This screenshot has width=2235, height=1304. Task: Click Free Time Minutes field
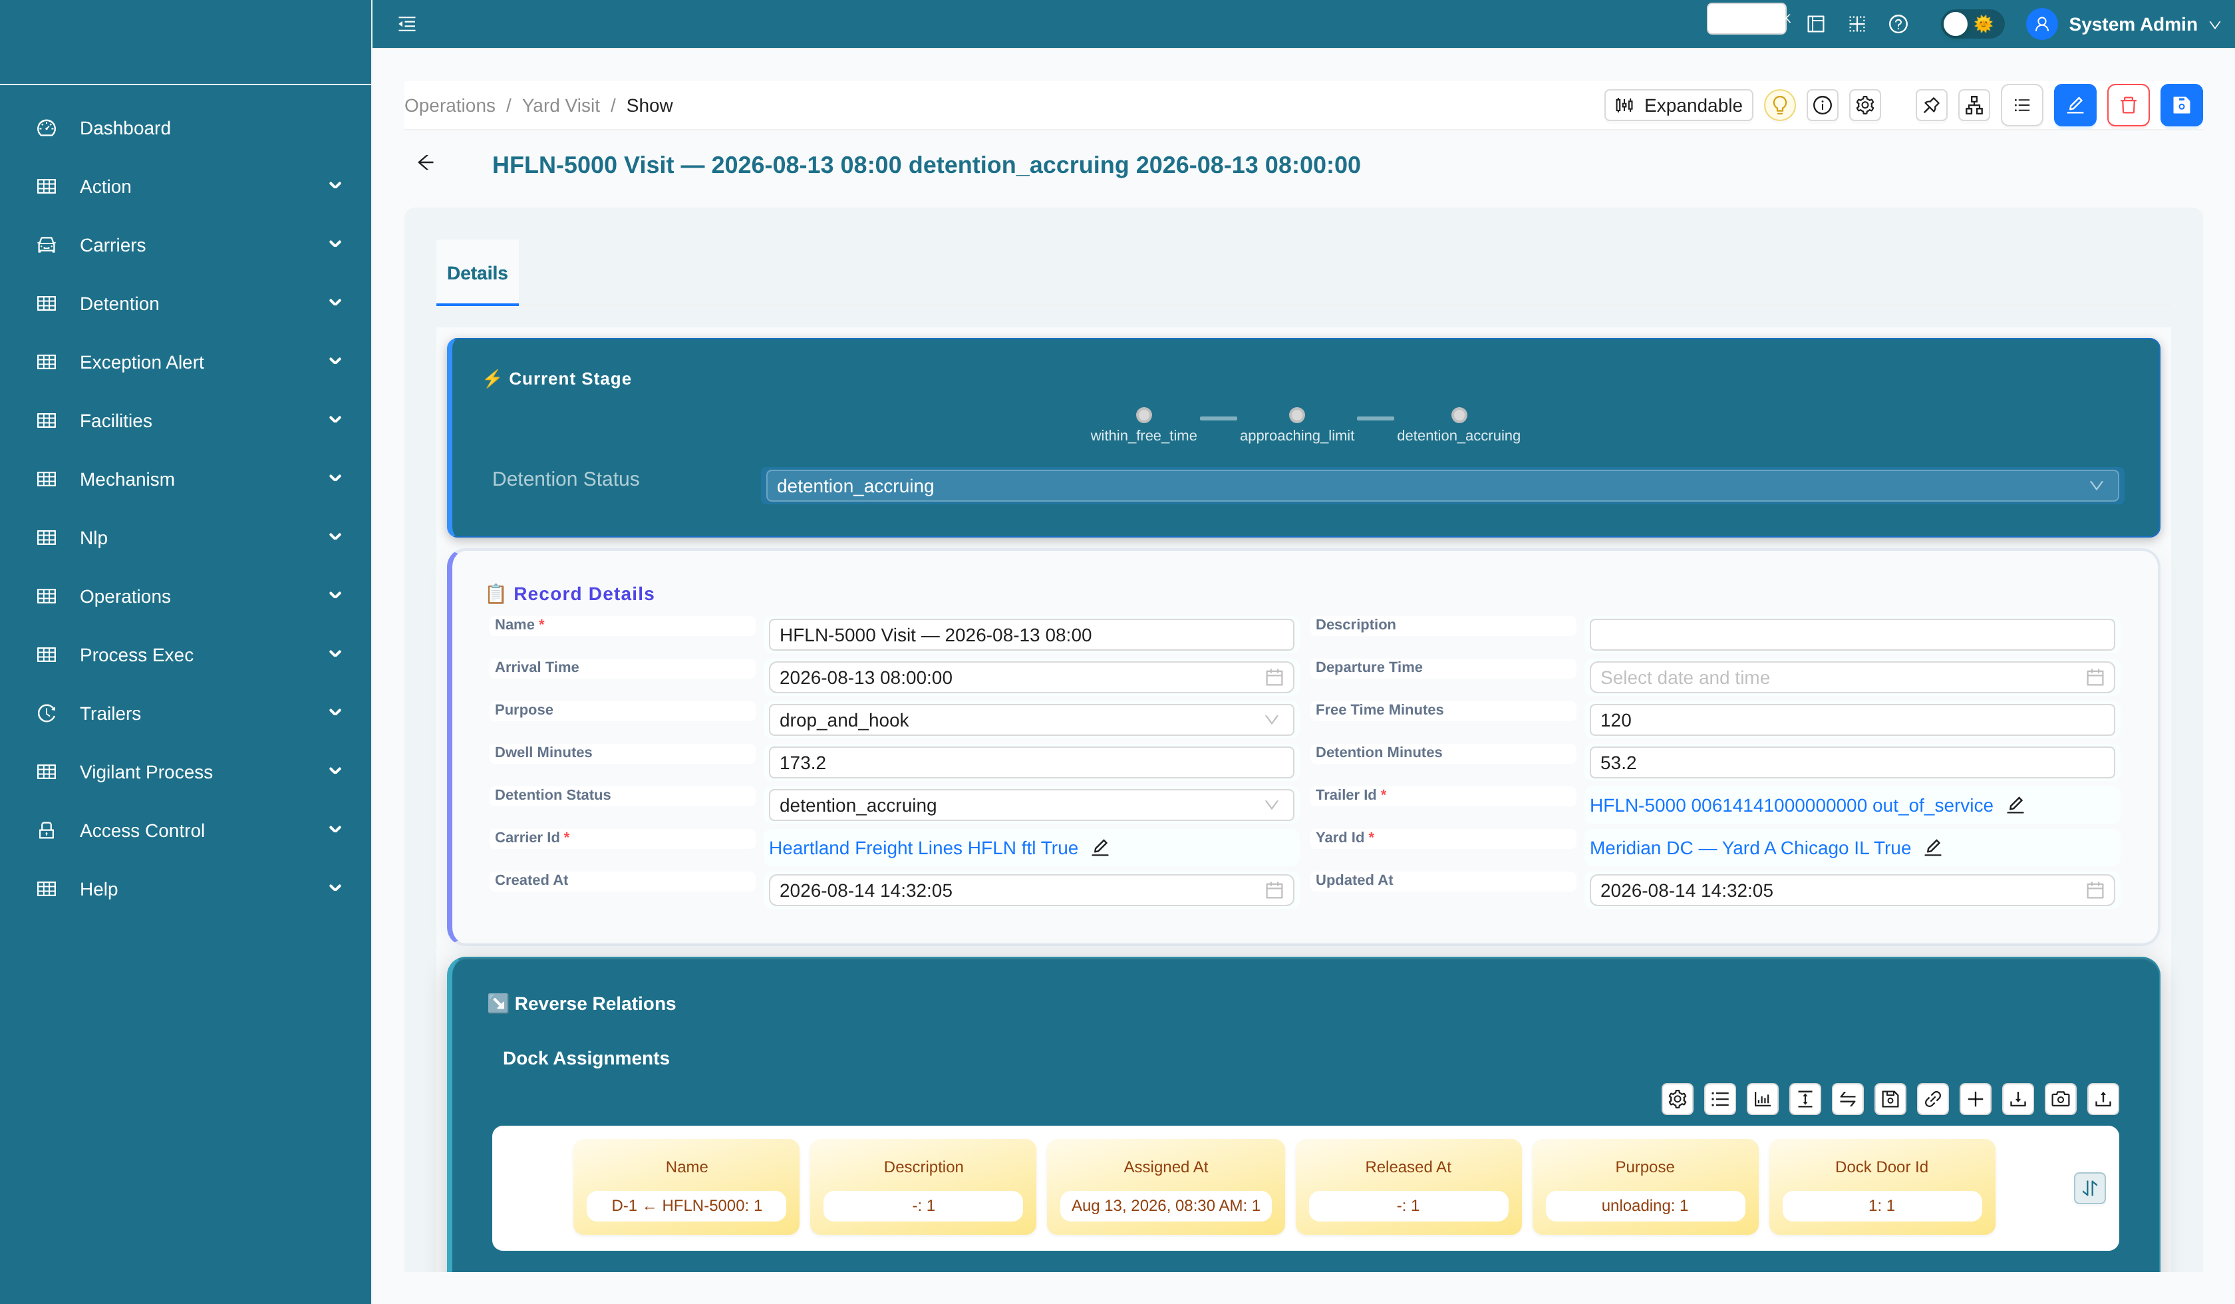[1852, 721]
